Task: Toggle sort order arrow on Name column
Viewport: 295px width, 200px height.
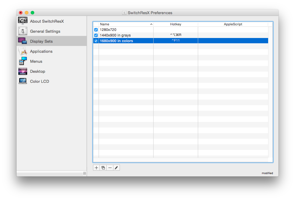Action: click(151, 24)
